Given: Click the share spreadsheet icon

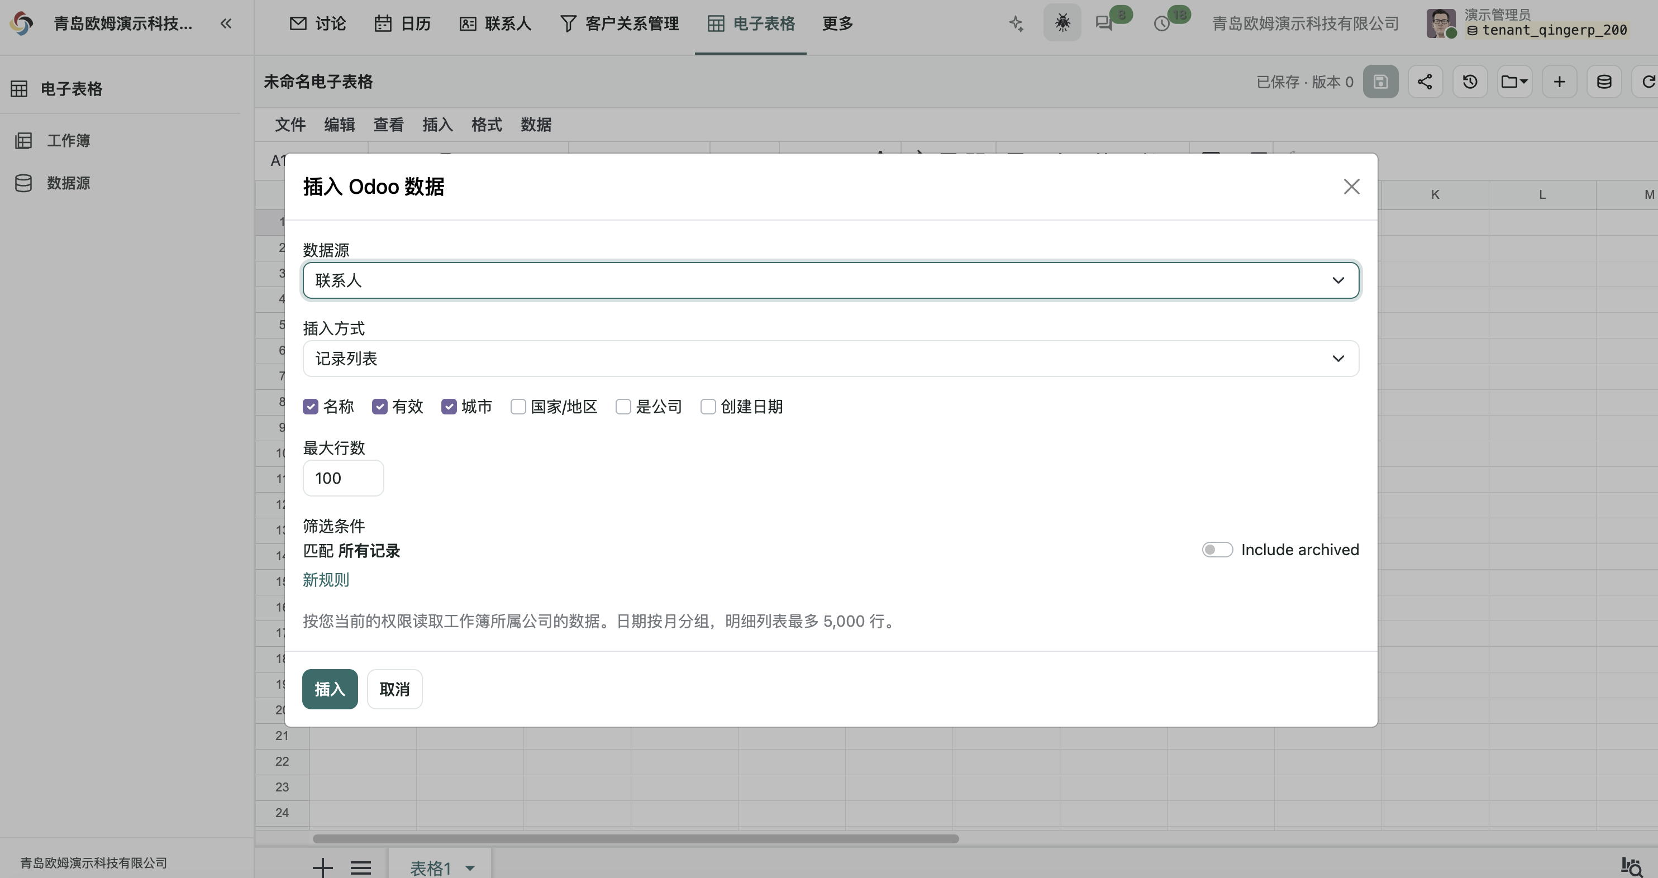Looking at the screenshot, I should pyautogui.click(x=1425, y=82).
